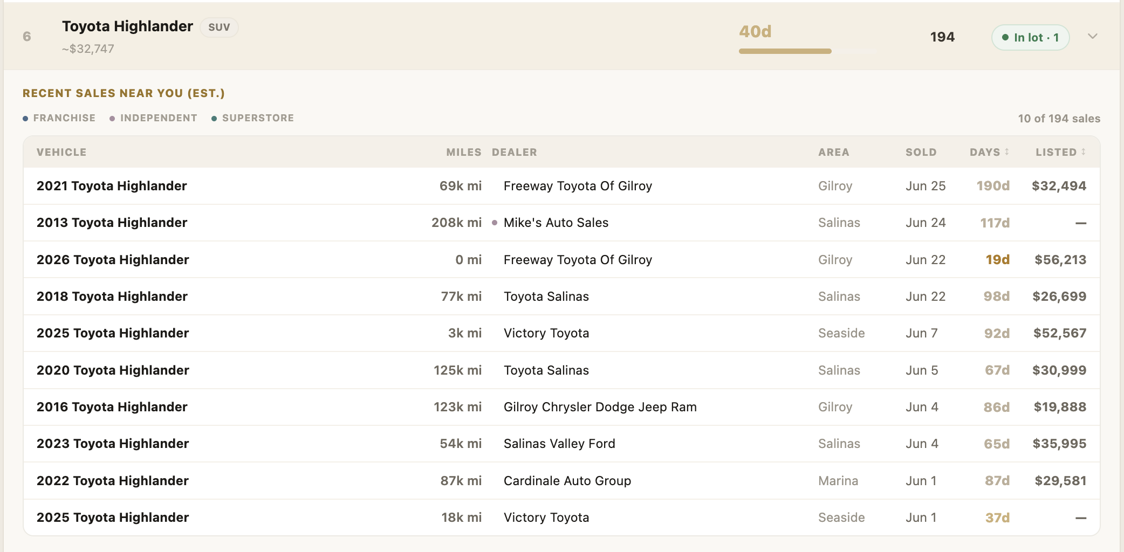This screenshot has width=1124, height=552.
Task: Click the Gilroy Chrysler Dodge Jeep Ram dealer
Action: [600, 407]
